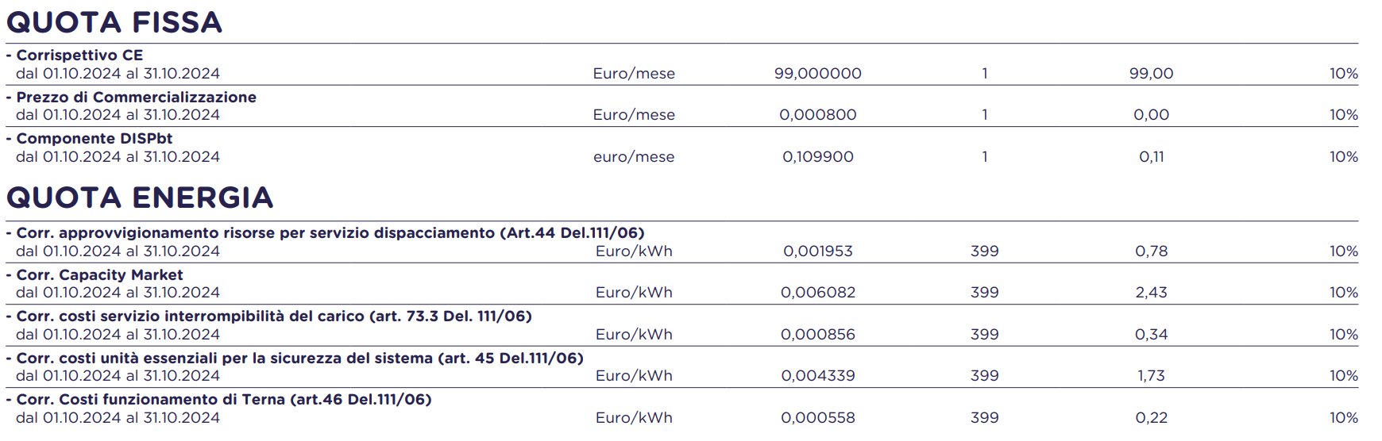Click the lowercase euro/mese unit text

[633, 157]
